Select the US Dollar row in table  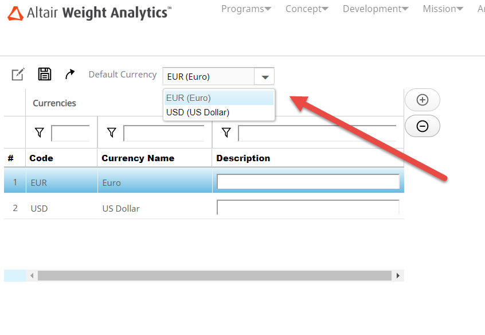tap(120, 209)
